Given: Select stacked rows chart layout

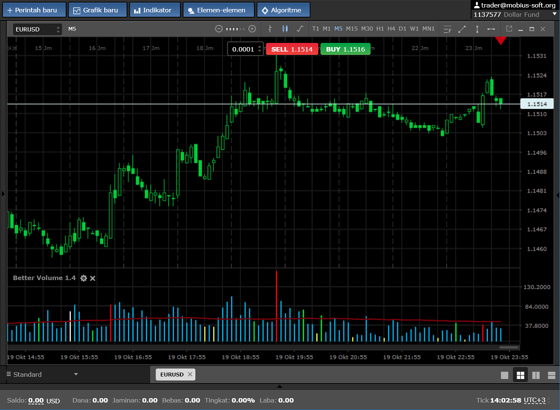Looking at the screenshot, I should pos(552,375).
